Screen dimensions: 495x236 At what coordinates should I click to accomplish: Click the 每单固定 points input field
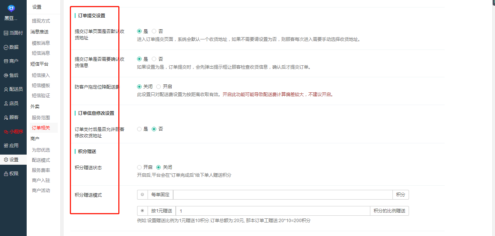(x=283, y=195)
